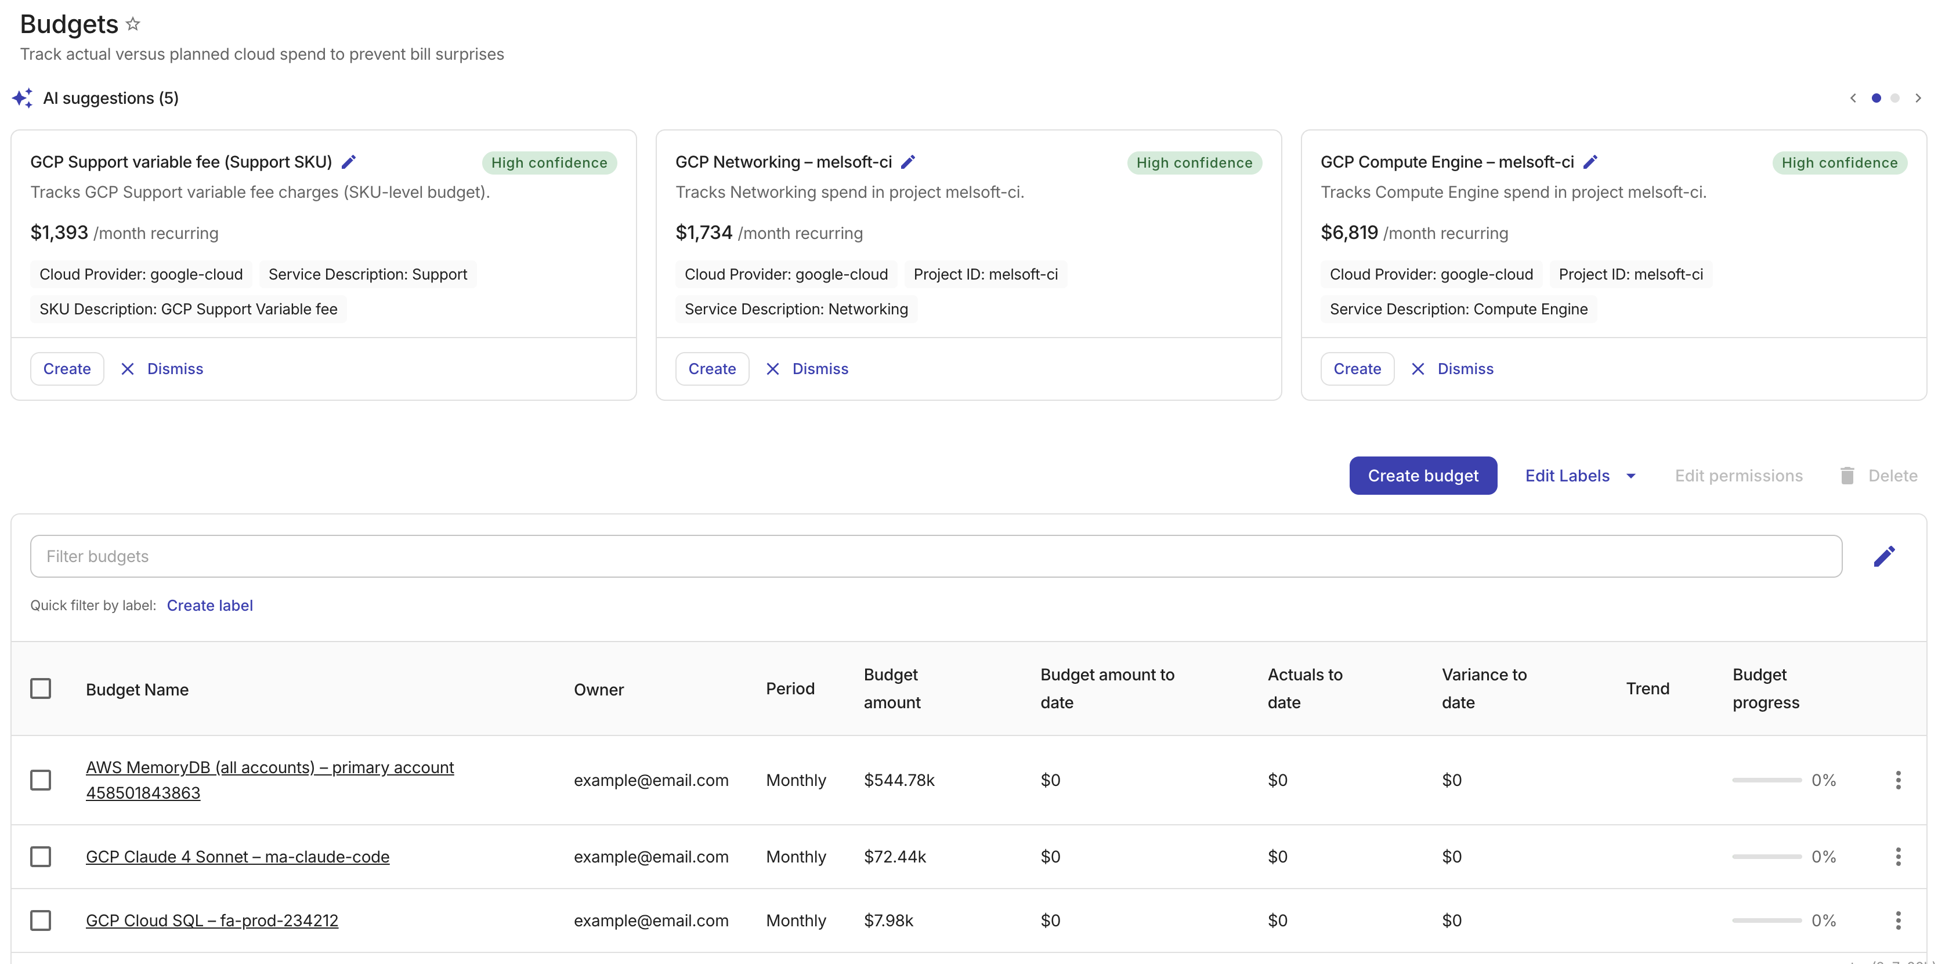Edit the GCP Compute Engine suggestion name
Screen dimensions: 1938x964
[x=1590, y=162]
